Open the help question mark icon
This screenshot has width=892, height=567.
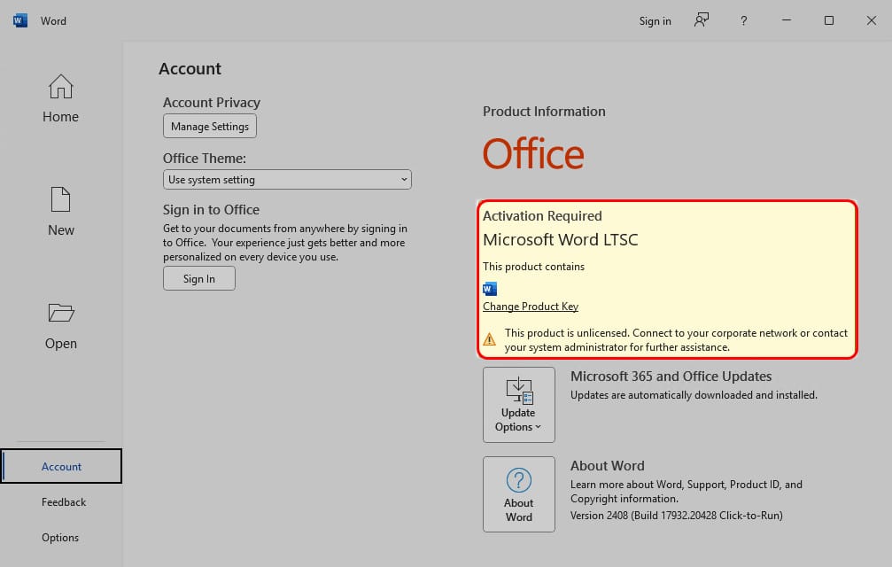coord(743,21)
